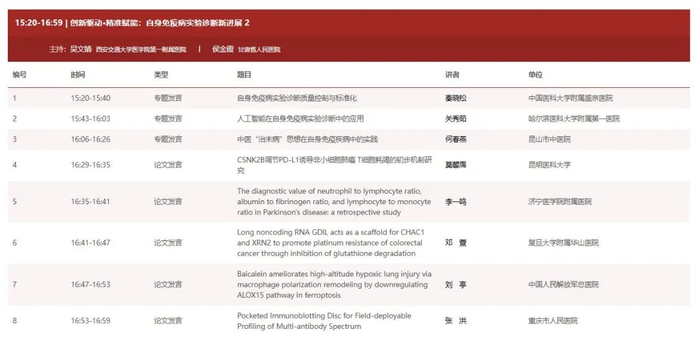
Task: Click 论文发言 type in the 16:29-16:35 row
Action: 168,165
